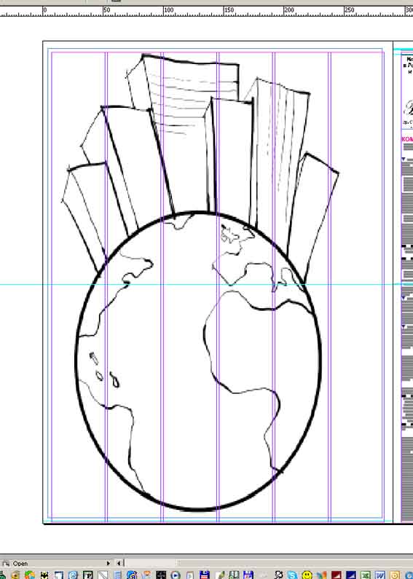Click the dark blue triangle taskbar icon
This screenshot has height=579, width=413.
350,575
